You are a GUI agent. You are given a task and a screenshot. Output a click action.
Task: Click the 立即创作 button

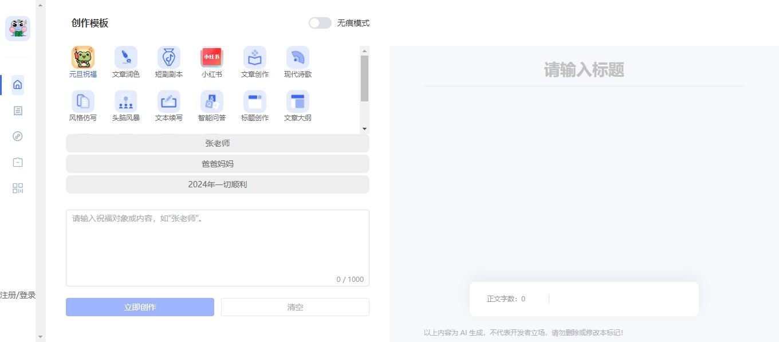(140, 307)
